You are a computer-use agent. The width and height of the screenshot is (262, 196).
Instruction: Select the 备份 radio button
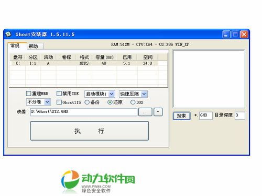click(87, 102)
